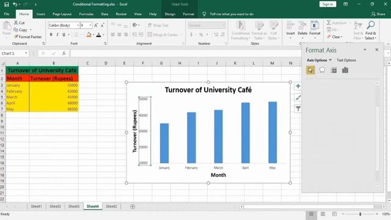This screenshot has height=220, width=391.
Task: Select Size & Properties icon in Format Axis
Action: point(334,70)
